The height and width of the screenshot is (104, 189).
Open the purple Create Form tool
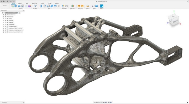click(29, 6)
